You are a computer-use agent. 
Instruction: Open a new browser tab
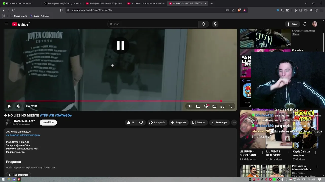pos(212,3)
